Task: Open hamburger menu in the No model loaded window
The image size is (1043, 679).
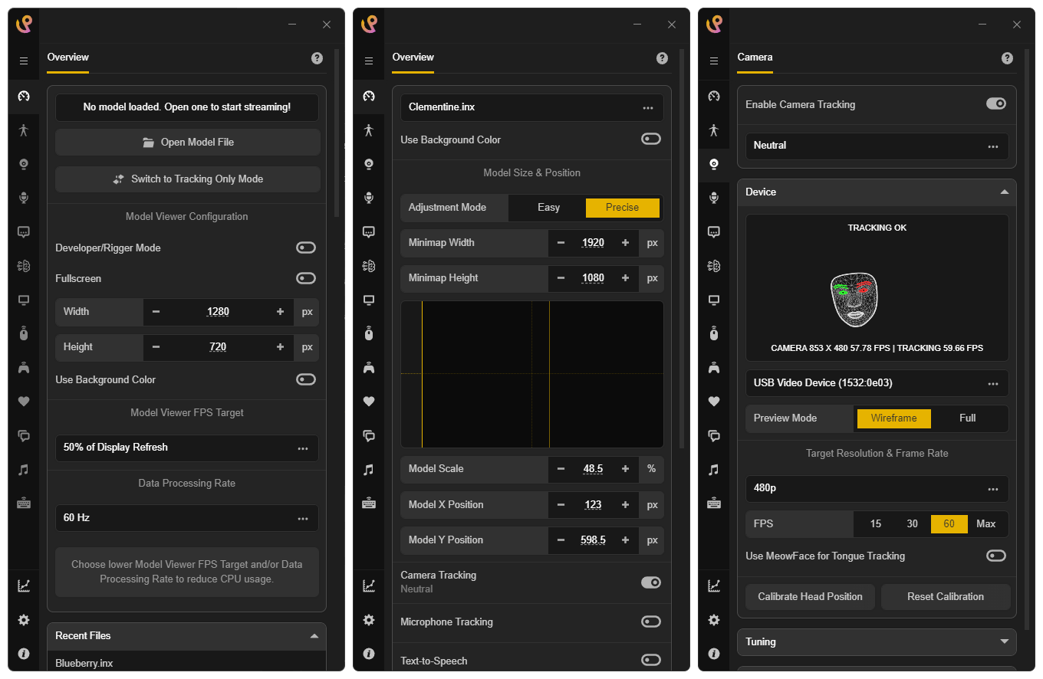Action: tap(24, 61)
